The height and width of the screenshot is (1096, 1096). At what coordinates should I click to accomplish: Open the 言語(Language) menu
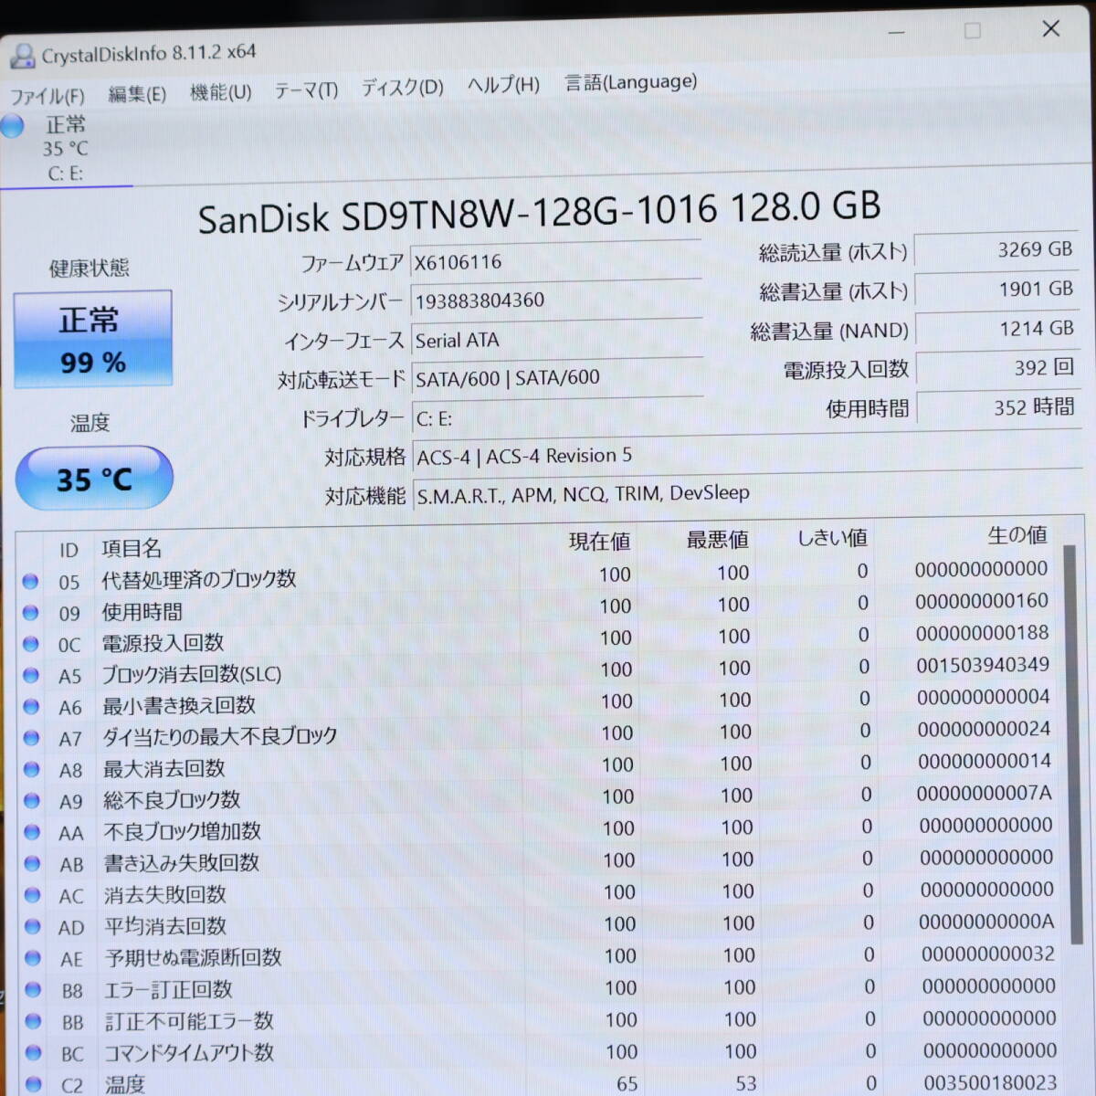(630, 82)
